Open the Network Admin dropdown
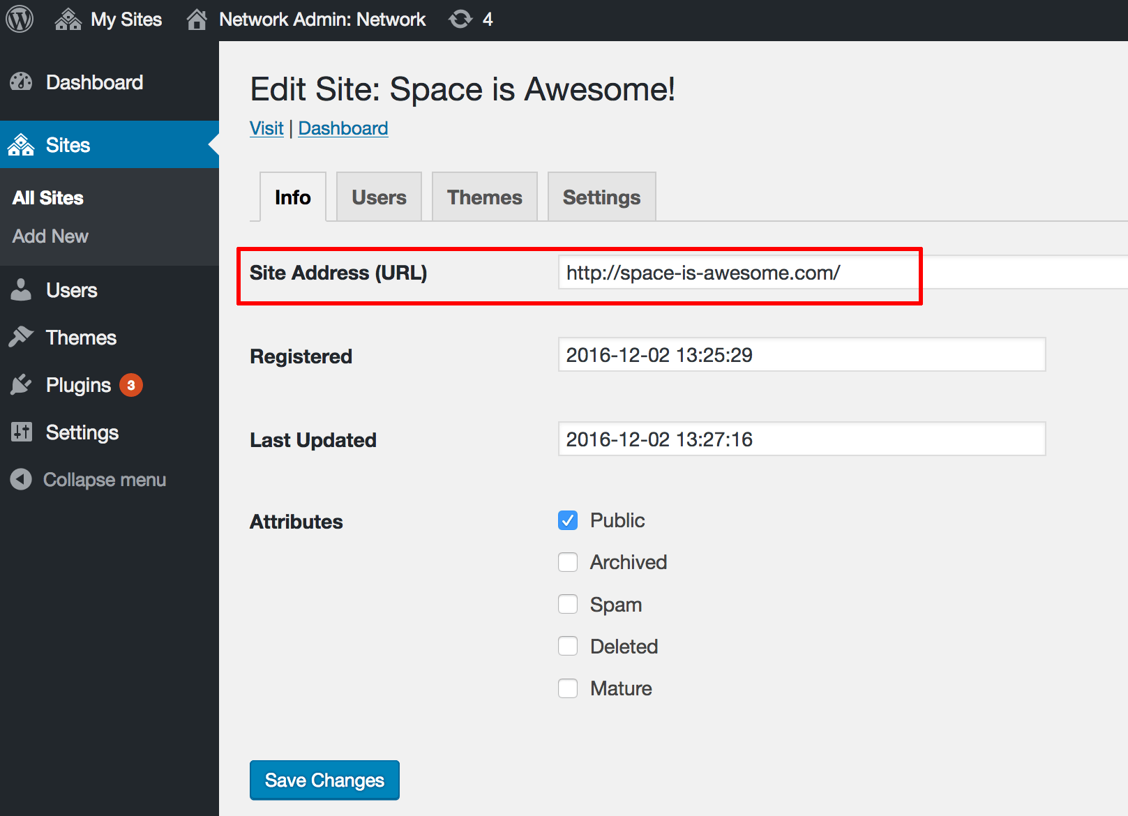This screenshot has height=816, width=1128. click(307, 19)
